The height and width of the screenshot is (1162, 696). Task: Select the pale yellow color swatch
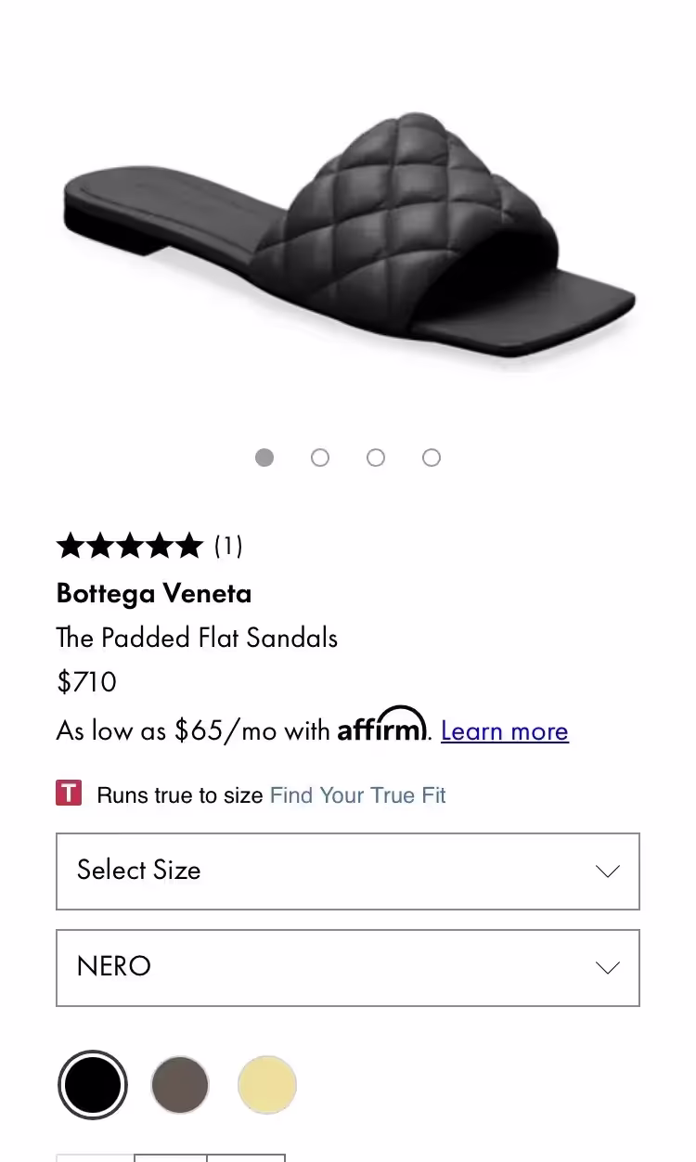pos(267,1085)
